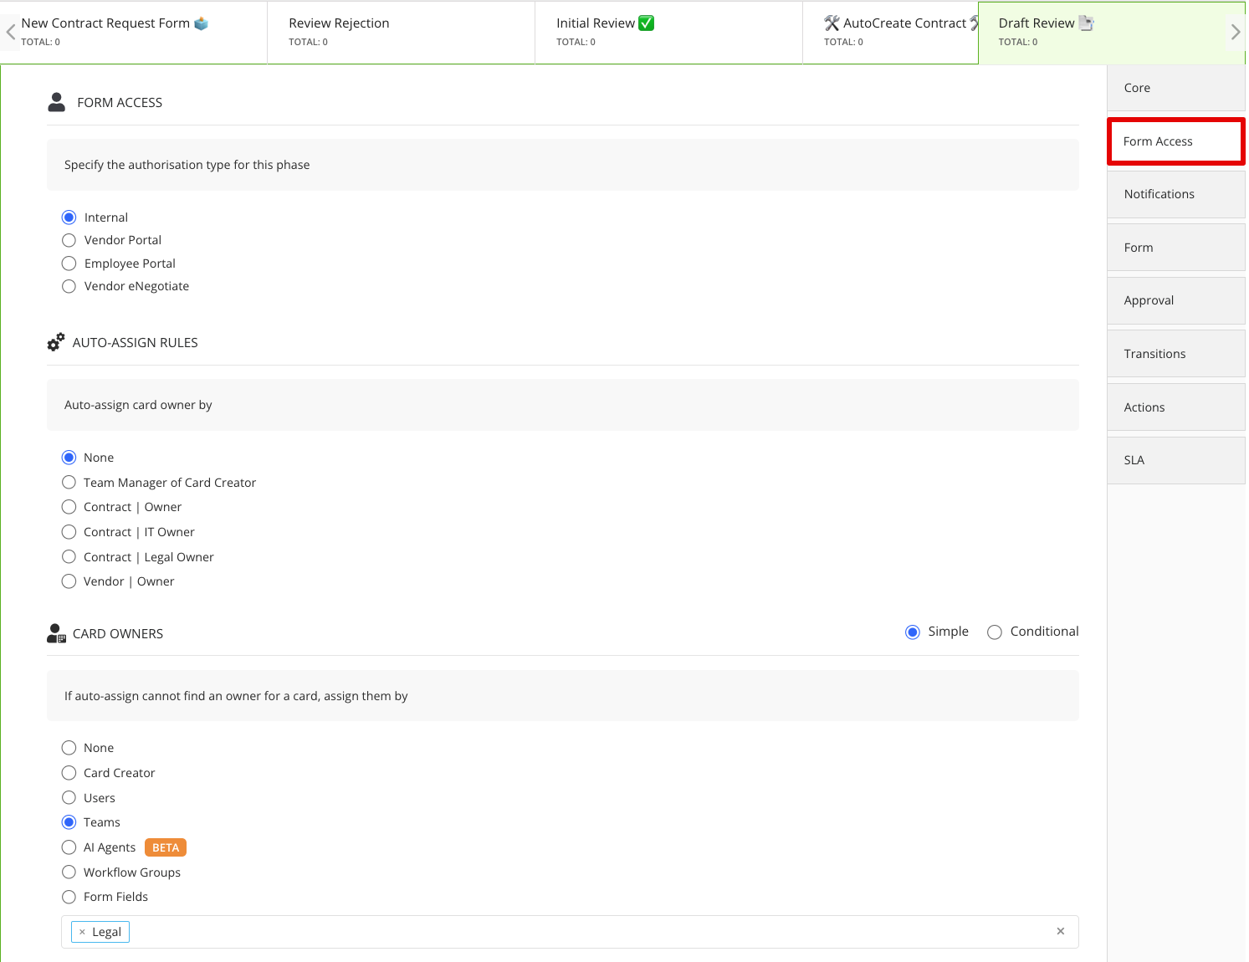The image size is (1249, 962).
Task: Click the AutoCreate Contract tools icon
Action: tap(832, 23)
